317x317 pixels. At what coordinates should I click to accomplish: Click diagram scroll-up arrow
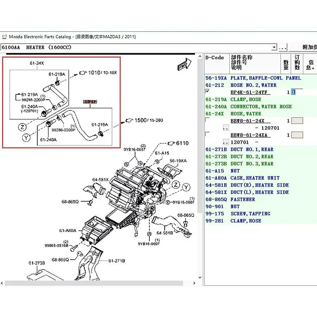tap(200, 56)
